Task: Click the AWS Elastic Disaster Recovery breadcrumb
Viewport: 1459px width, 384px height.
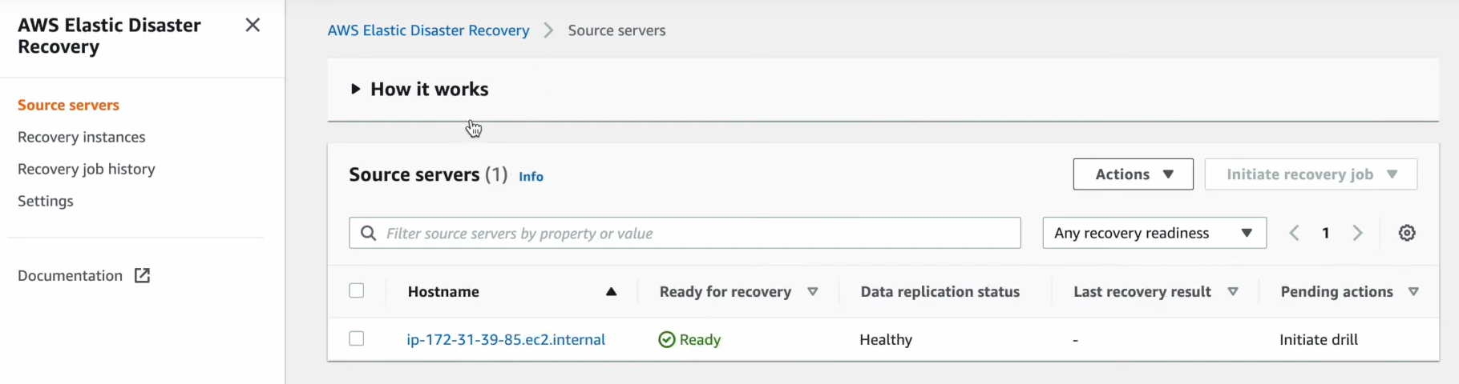Action: [x=428, y=30]
